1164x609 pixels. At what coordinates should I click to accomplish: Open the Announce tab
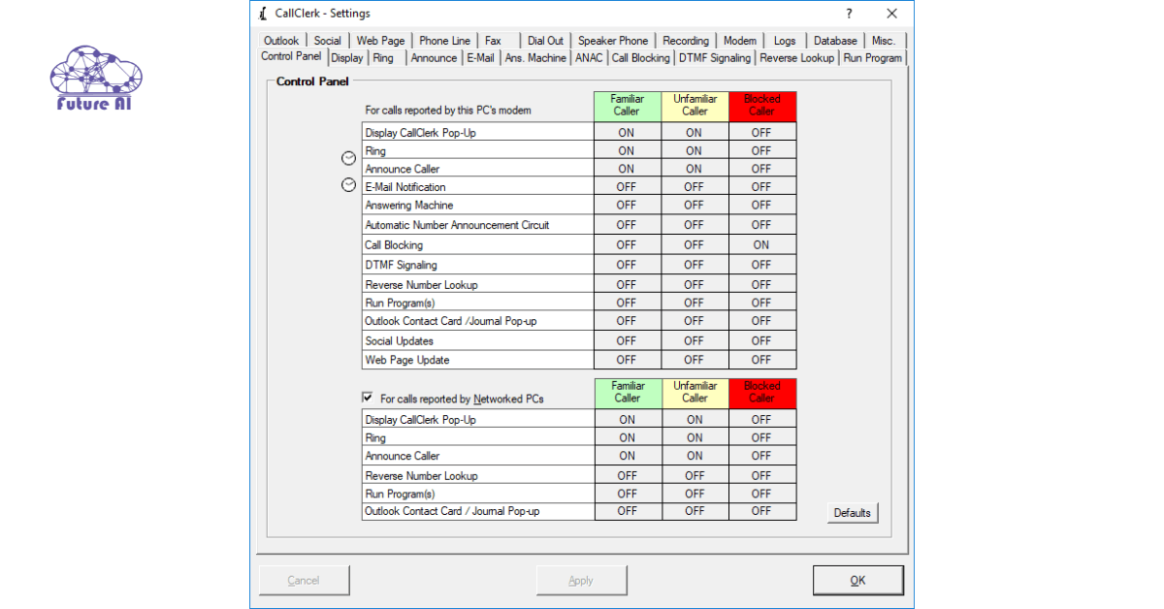click(x=434, y=58)
